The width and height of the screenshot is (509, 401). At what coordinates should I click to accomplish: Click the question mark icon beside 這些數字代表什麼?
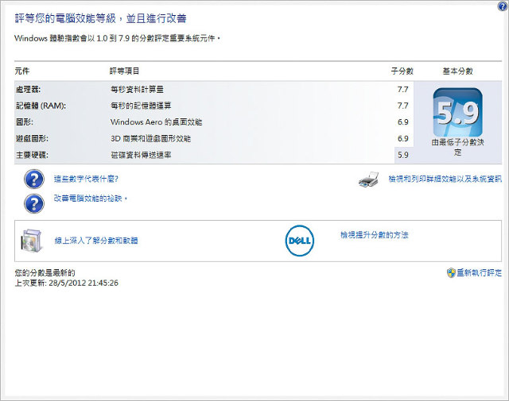click(34, 179)
